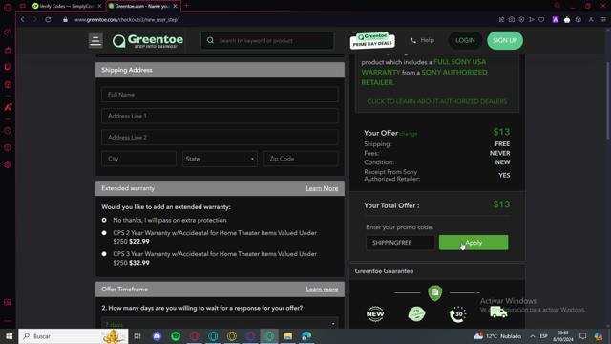Show hidden system tray icons
The width and height of the screenshot is (611, 344).
[533, 336]
